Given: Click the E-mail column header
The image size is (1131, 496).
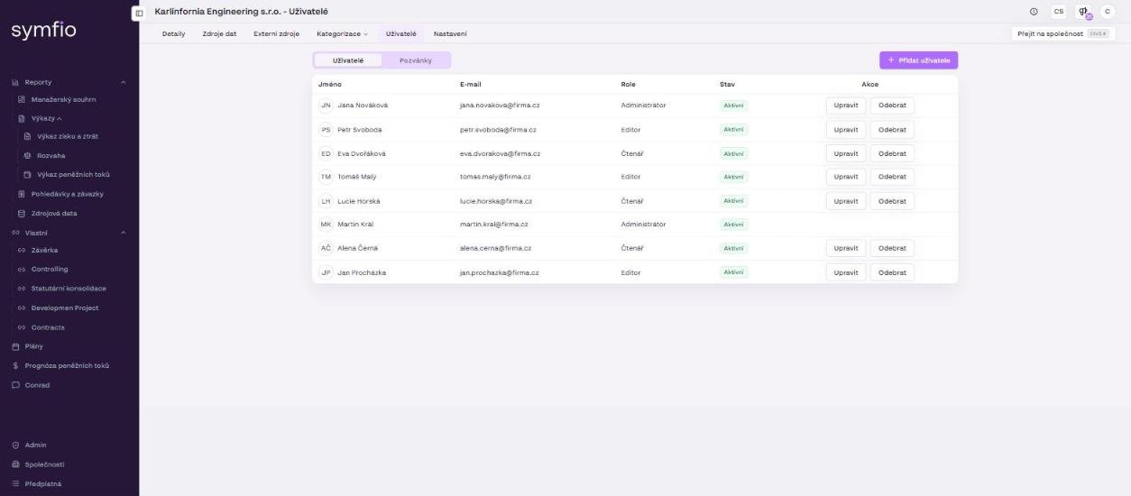Looking at the screenshot, I should (x=471, y=84).
